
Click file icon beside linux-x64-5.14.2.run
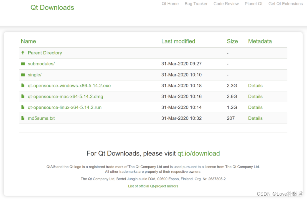tap(23, 107)
